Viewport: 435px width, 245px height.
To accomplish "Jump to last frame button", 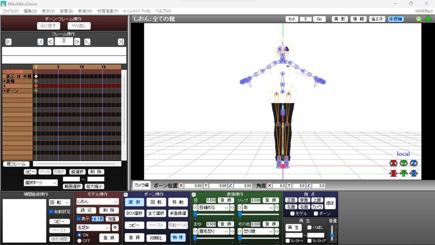I will (121, 42).
